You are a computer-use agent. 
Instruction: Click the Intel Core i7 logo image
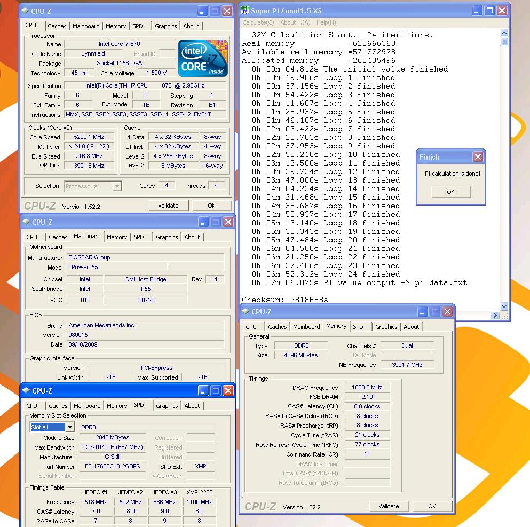click(x=203, y=58)
